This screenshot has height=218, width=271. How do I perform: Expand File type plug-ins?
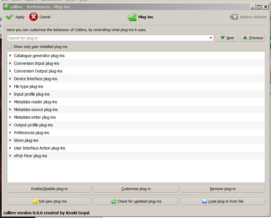pyautogui.click(x=10, y=86)
